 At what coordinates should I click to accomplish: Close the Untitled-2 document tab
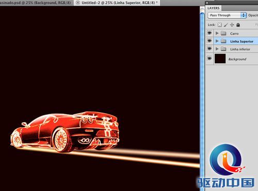pyautogui.click(x=78, y=3)
